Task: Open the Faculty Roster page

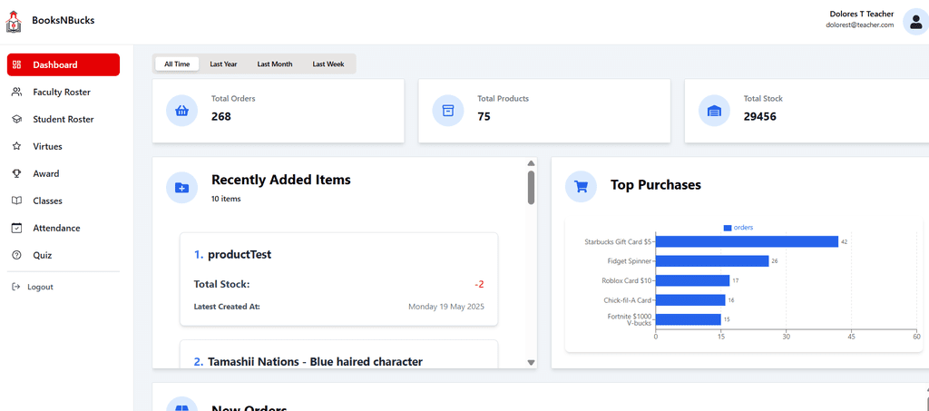Action: 62,92
